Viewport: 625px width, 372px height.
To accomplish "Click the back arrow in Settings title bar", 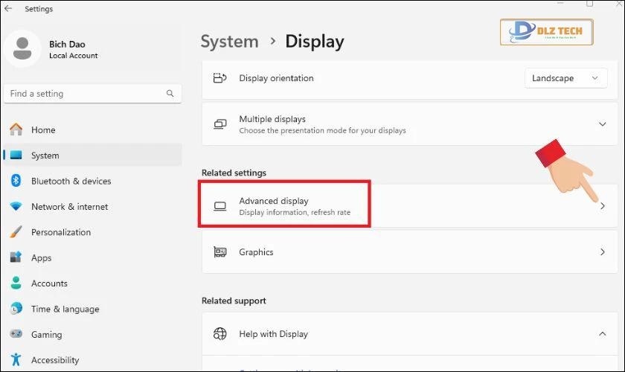I will tap(8, 9).
